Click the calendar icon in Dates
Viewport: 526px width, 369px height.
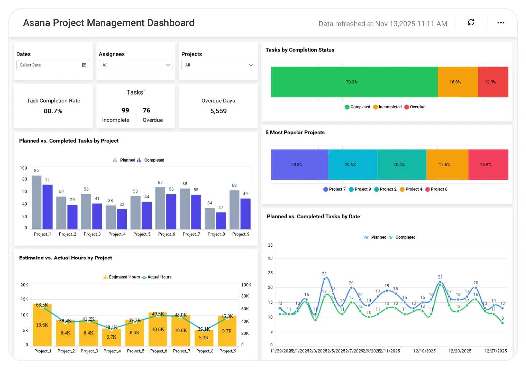coord(84,65)
